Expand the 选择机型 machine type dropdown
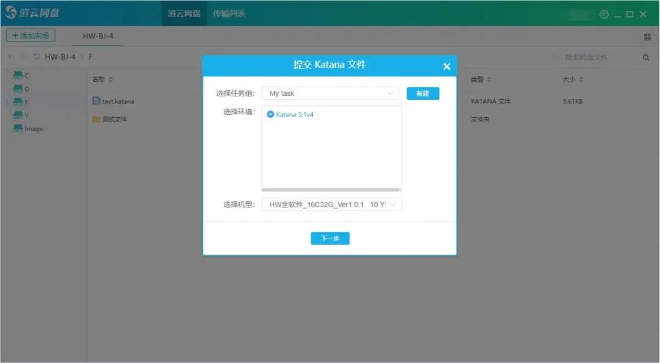 331,204
